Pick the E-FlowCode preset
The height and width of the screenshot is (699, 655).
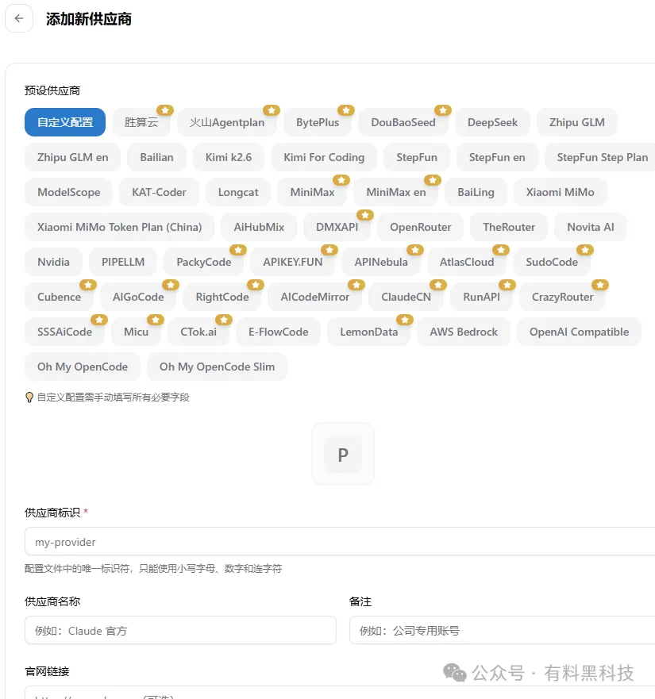point(279,332)
